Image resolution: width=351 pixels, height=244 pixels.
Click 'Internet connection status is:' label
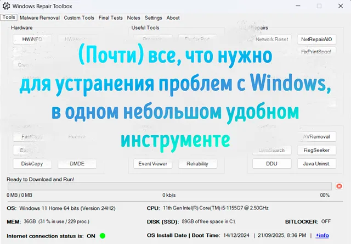pyautogui.click(x=45, y=236)
